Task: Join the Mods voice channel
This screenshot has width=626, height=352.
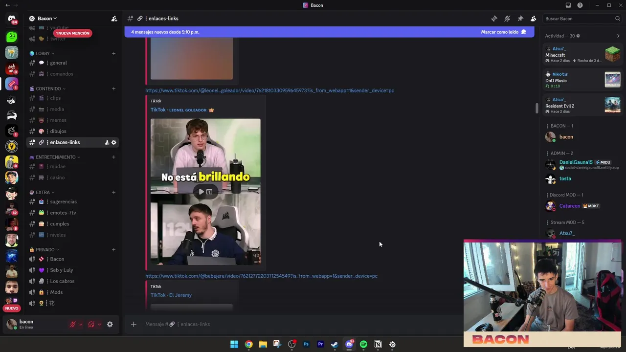Action: click(x=72, y=292)
